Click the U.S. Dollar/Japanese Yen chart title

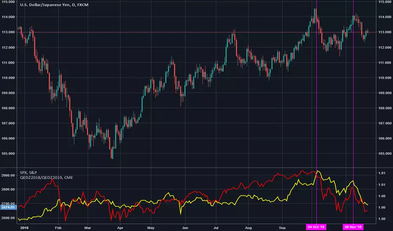point(54,5)
